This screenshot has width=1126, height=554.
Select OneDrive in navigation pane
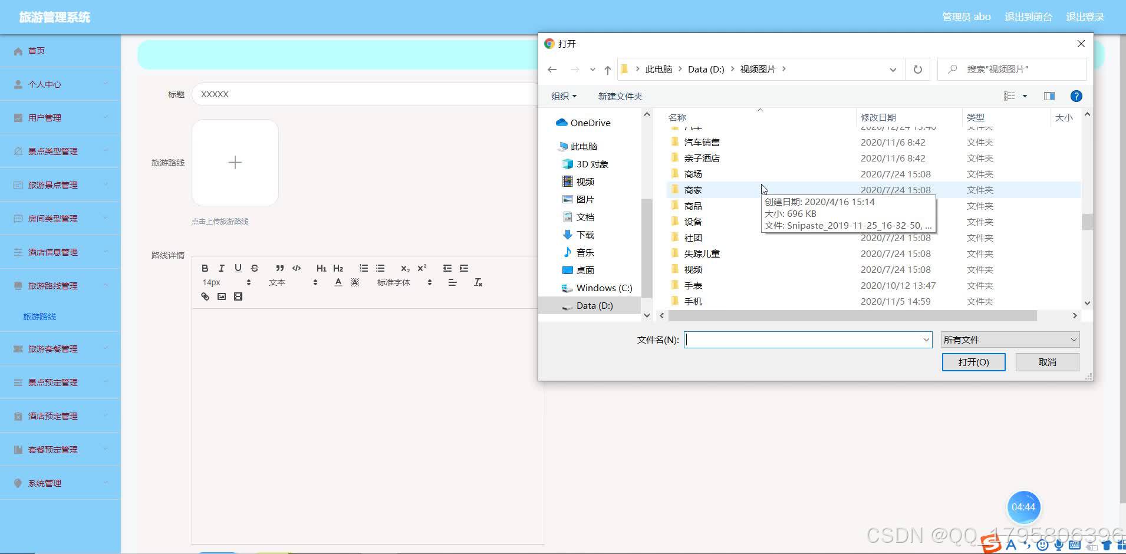[590, 123]
